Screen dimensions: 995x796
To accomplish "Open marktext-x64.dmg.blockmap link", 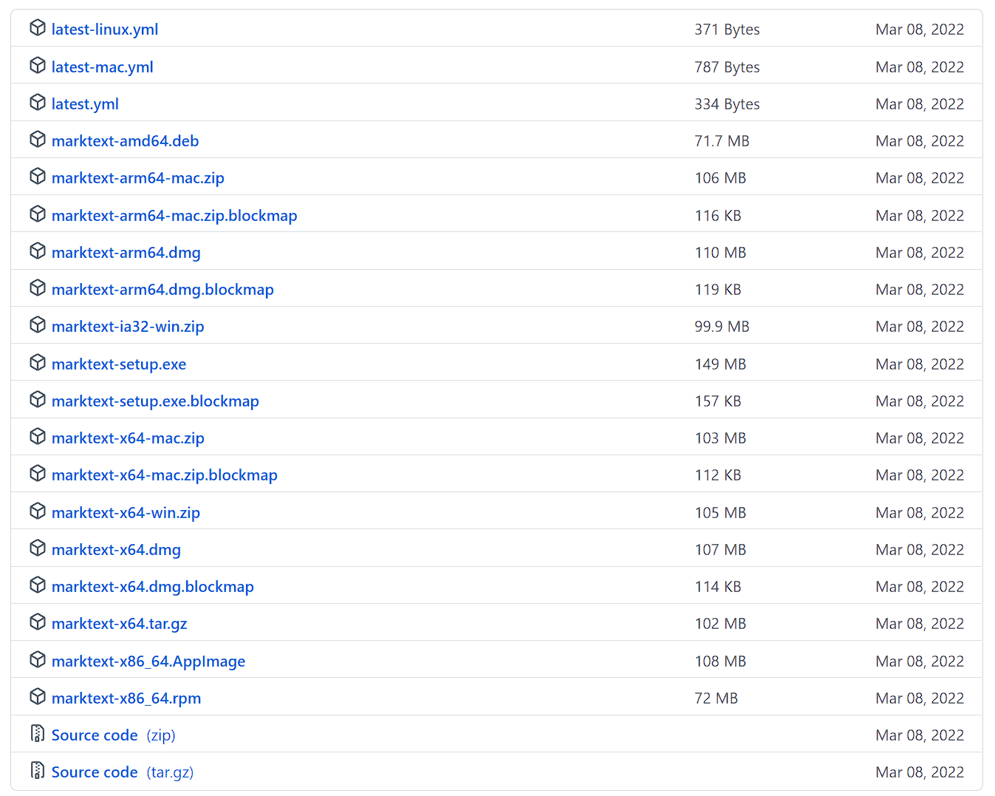I will [x=153, y=587].
